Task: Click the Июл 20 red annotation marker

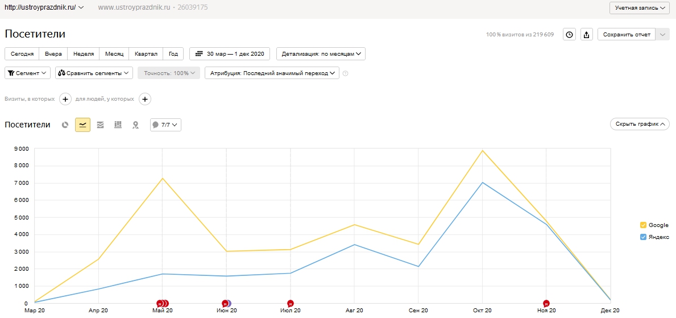Action: click(291, 303)
